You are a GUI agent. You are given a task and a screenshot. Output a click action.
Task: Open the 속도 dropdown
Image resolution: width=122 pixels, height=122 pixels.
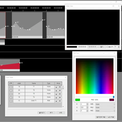[105, 111]
